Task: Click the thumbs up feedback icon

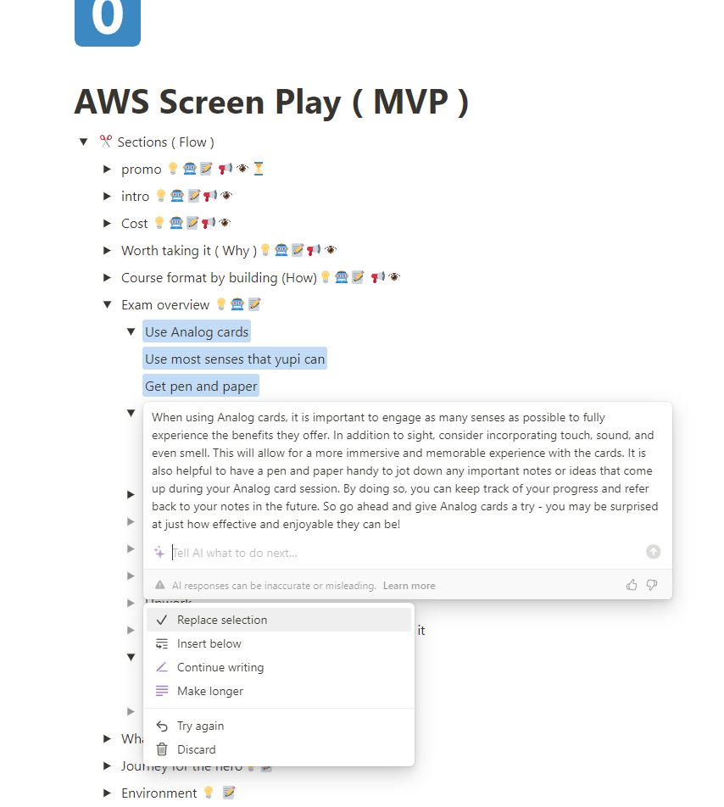Action: tap(632, 585)
